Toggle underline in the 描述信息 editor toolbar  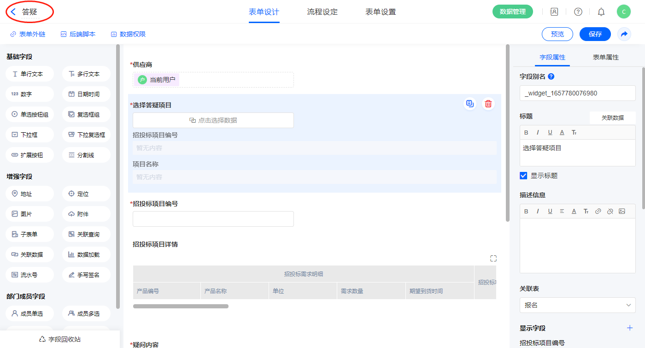[550, 211]
